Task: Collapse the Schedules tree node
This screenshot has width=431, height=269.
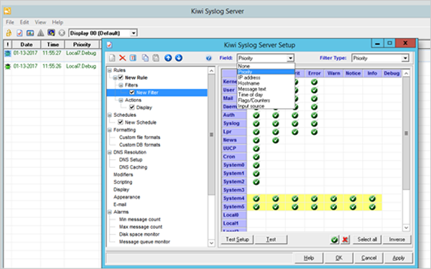Action: pyautogui.click(x=110, y=115)
